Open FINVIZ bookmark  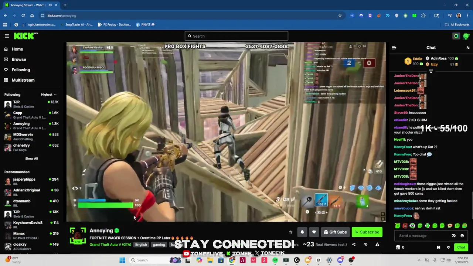145,24
